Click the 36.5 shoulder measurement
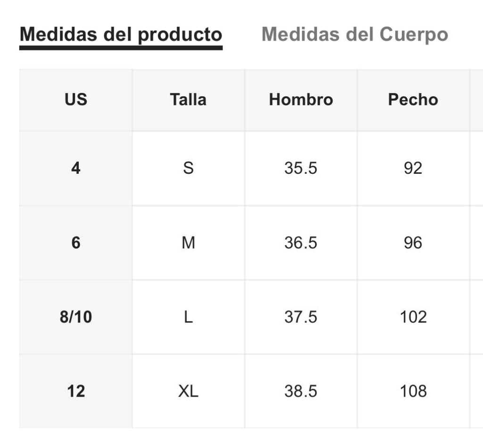Screen dimensions: 483x441 click(301, 243)
